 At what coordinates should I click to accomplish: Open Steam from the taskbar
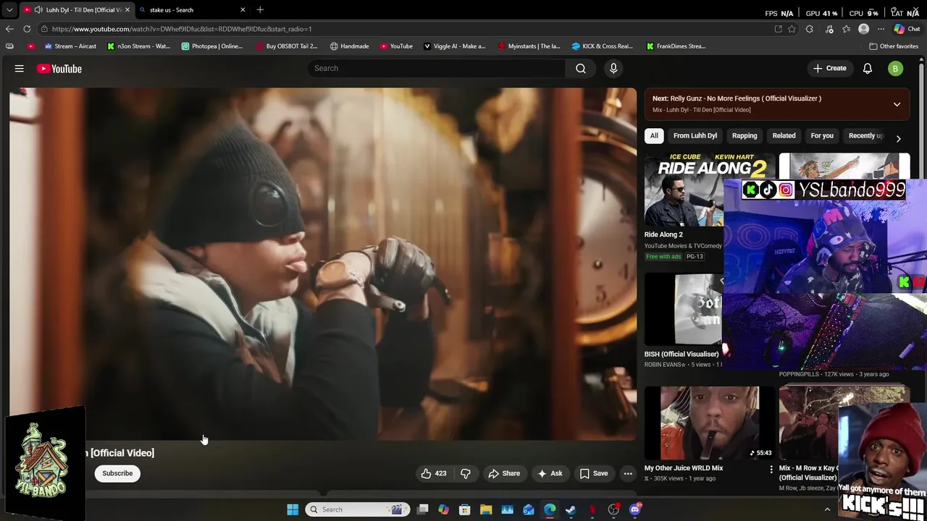coord(571,509)
